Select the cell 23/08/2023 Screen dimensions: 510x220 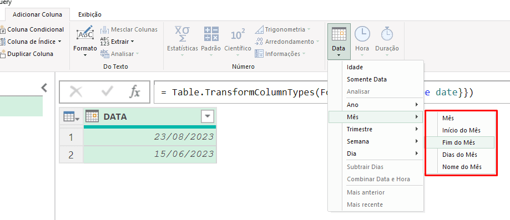tap(150, 137)
